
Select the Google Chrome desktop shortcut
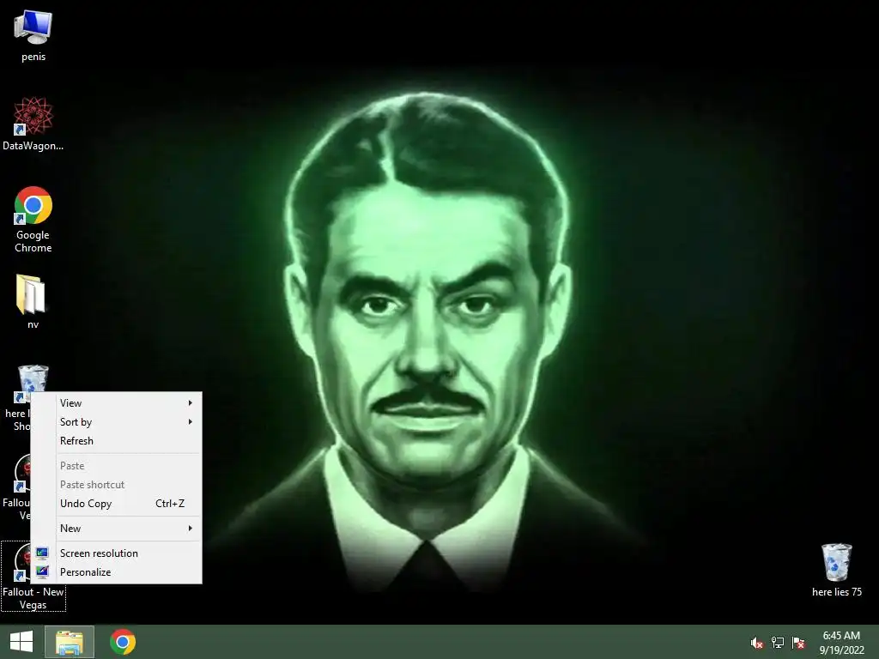33,205
